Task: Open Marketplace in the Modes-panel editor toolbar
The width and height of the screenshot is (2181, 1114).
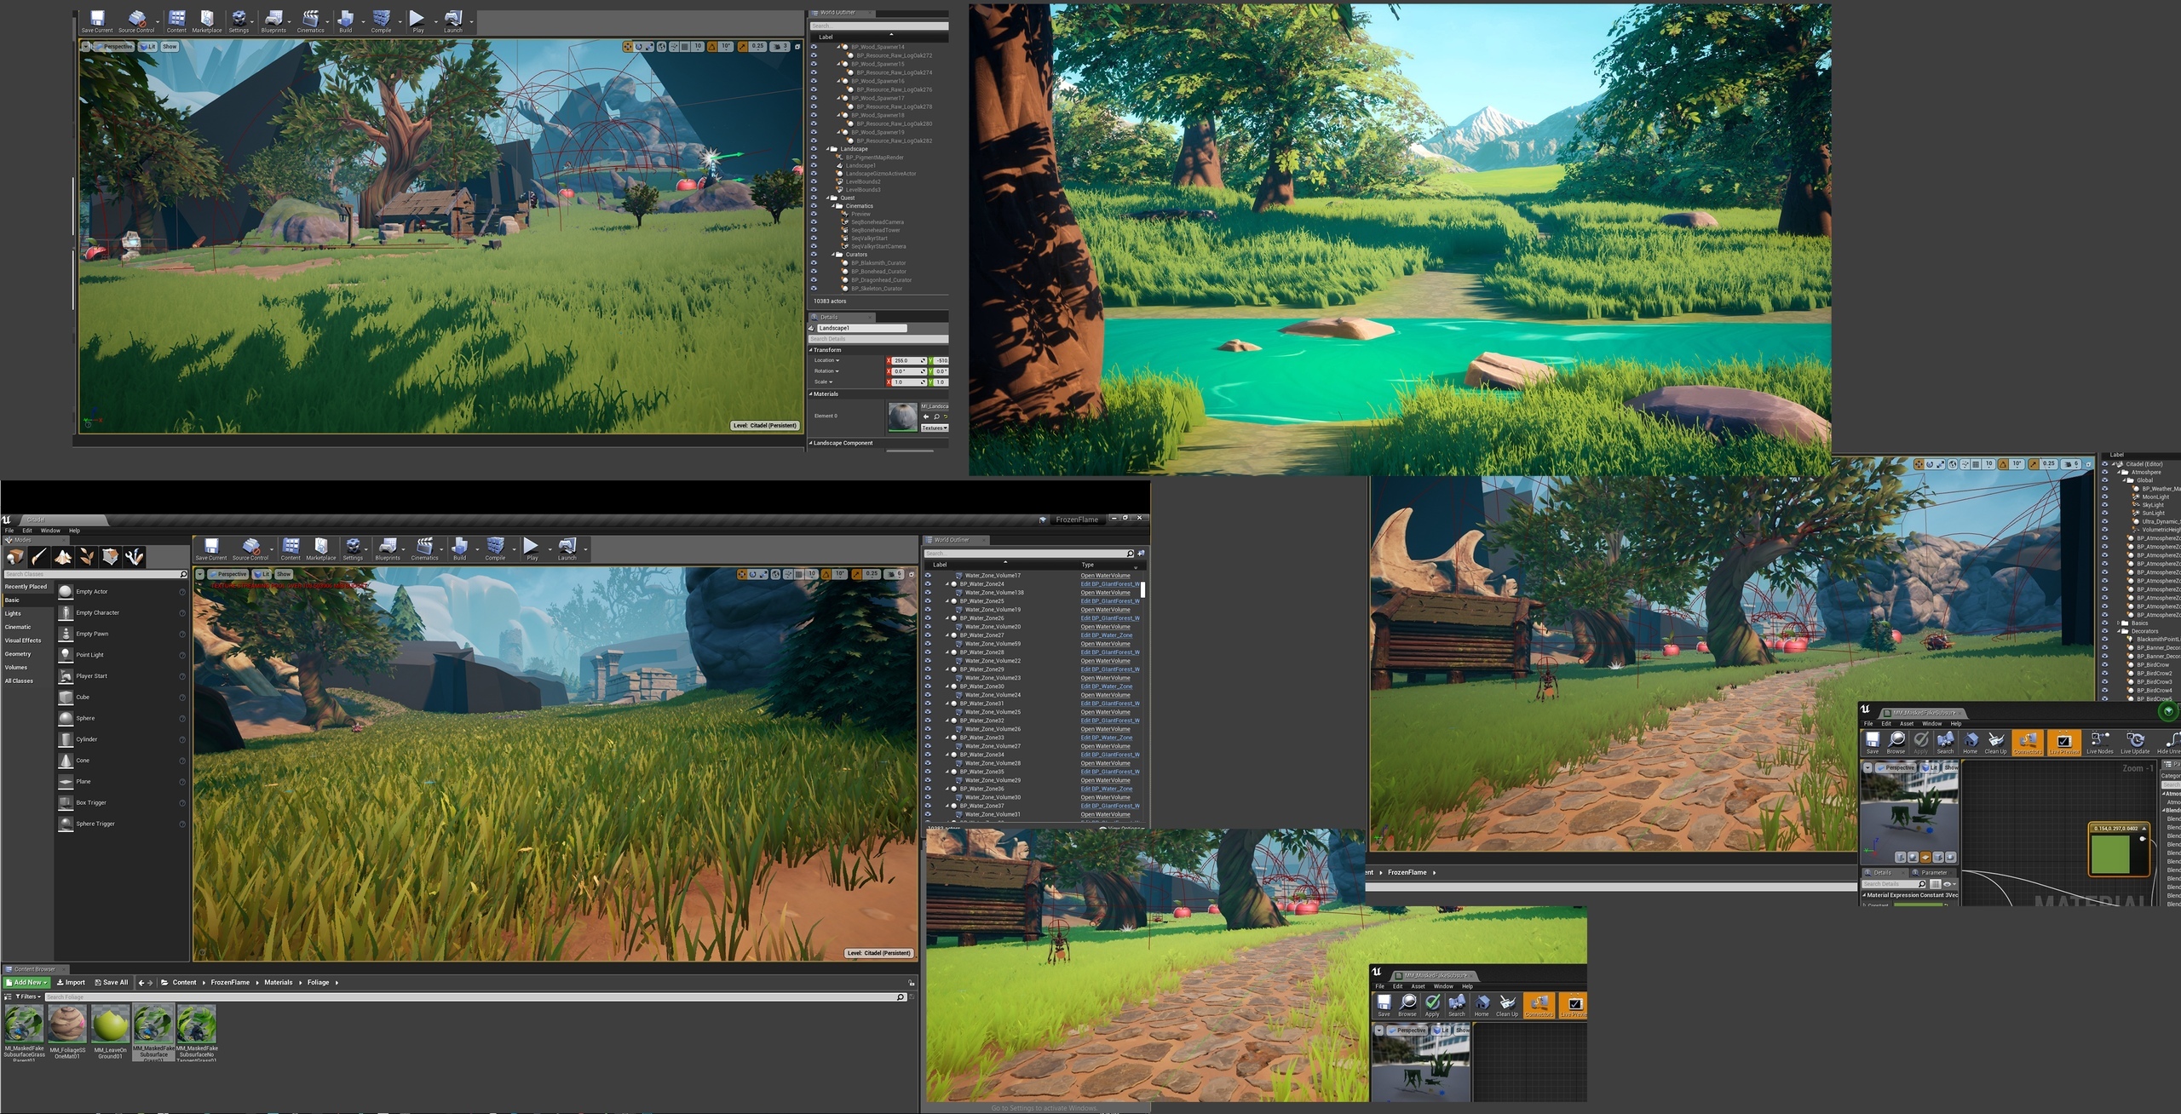Action: (321, 548)
